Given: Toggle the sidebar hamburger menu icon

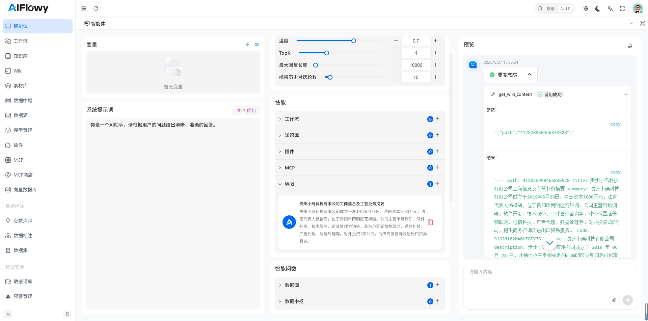Looking at the screenshot, I should pos(84,8).
